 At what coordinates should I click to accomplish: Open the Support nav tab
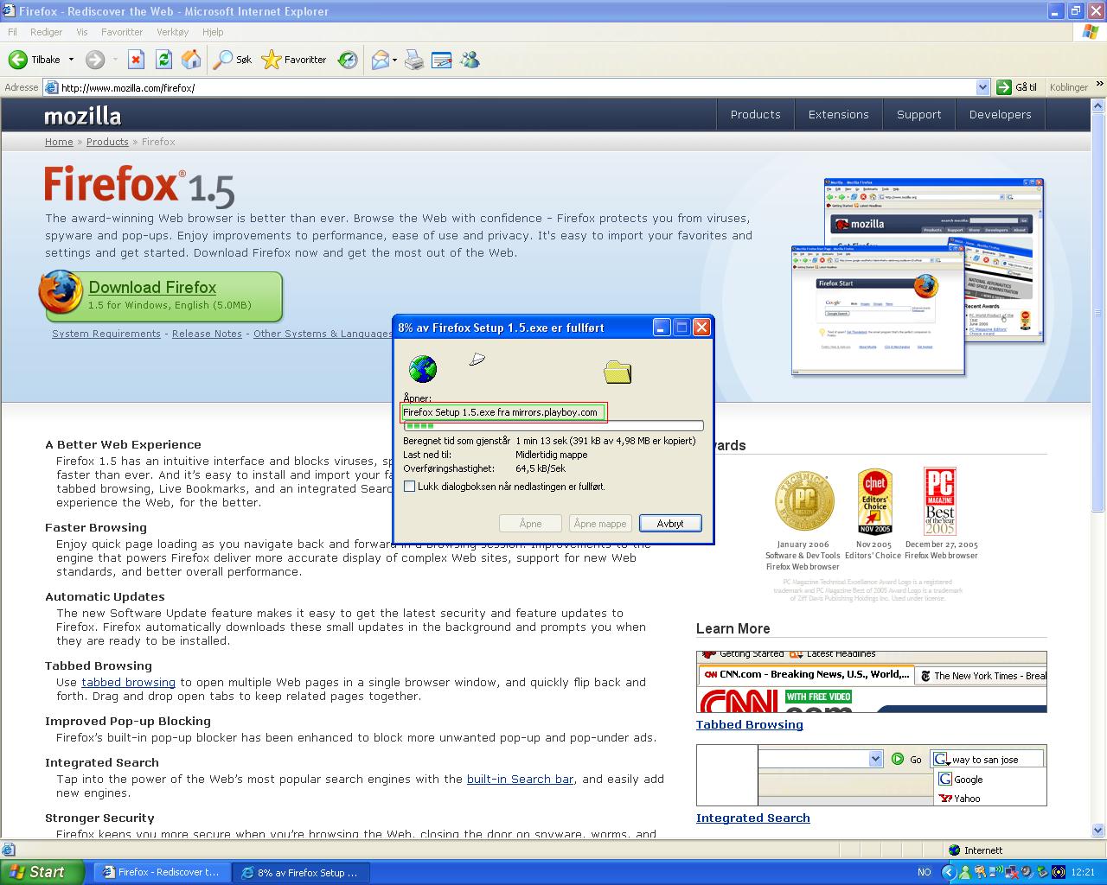coord(918,114)
